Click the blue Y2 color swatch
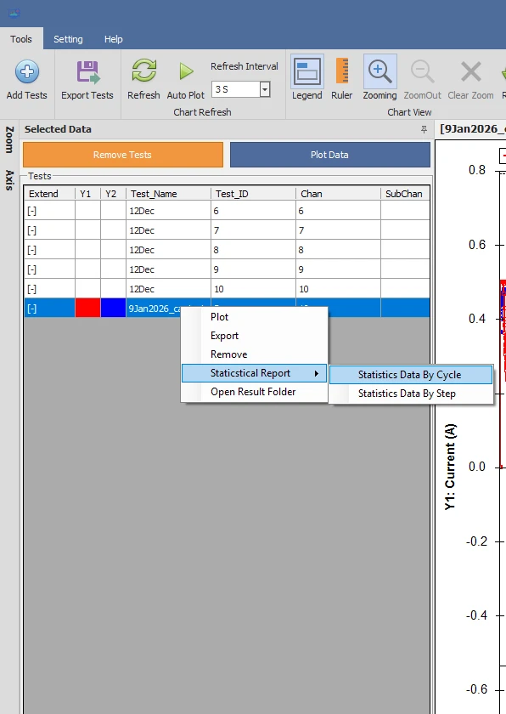This screenshot has height=714, width=506. click(113, 308)
